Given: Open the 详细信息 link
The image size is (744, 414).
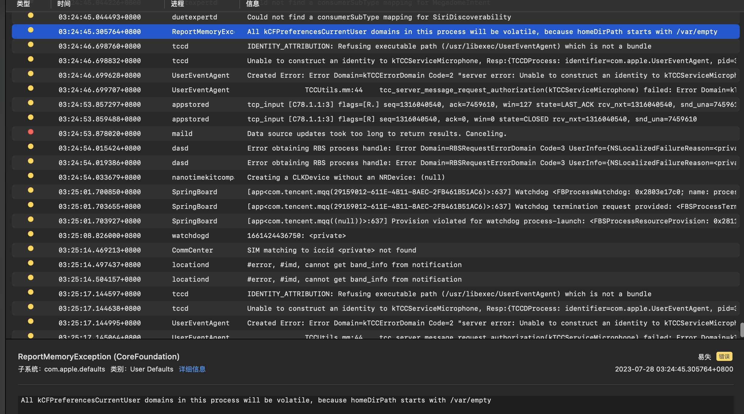Looking at the screenshot, I should click(192, 369).
